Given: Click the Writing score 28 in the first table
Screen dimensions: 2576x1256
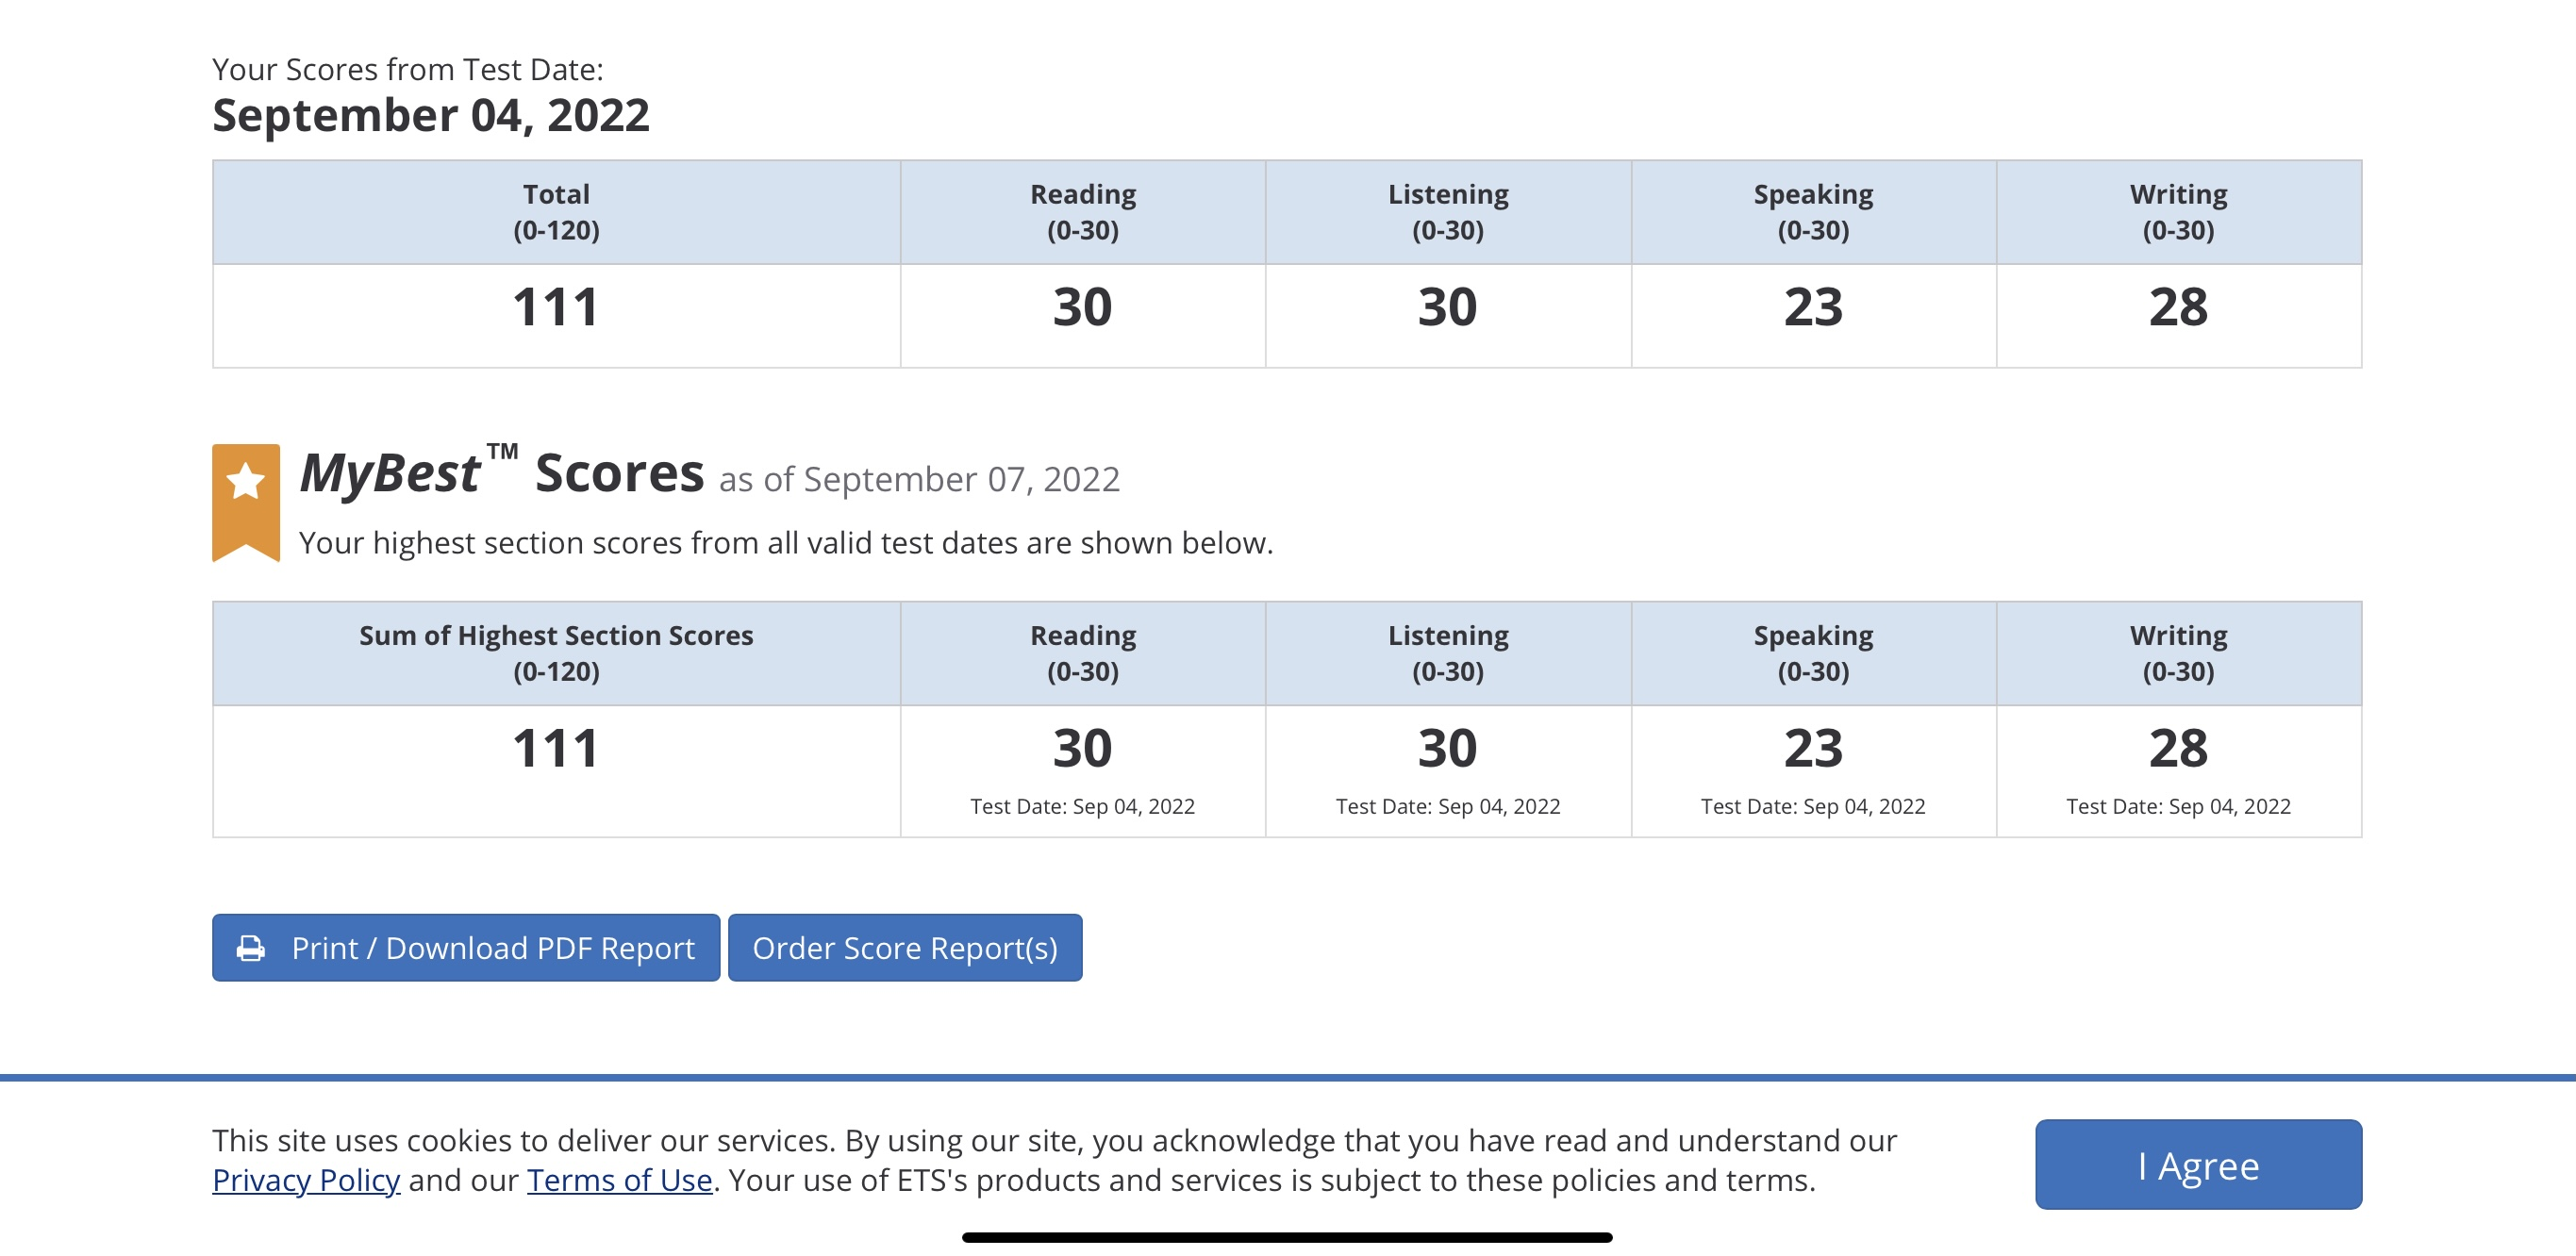Looking at the screenshot, I should (x=2178, y=307).
